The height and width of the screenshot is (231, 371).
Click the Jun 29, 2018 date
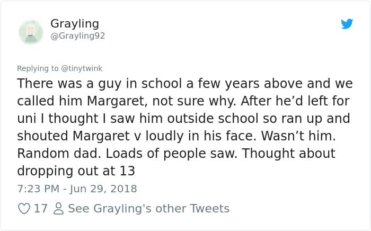click(x=104, y=189)
